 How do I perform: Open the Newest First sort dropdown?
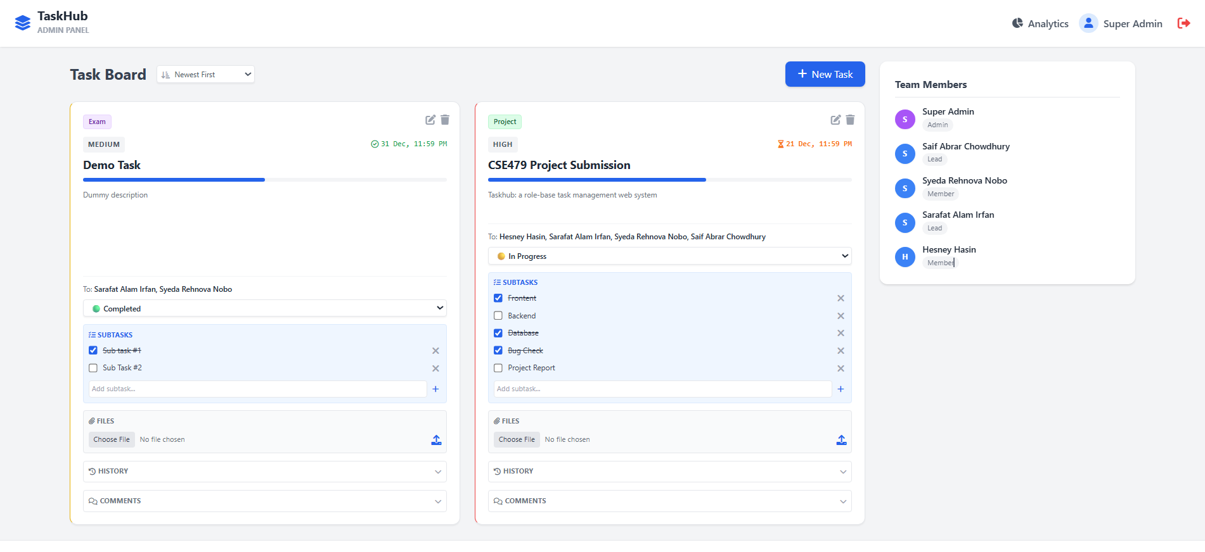tap(205, 75)
